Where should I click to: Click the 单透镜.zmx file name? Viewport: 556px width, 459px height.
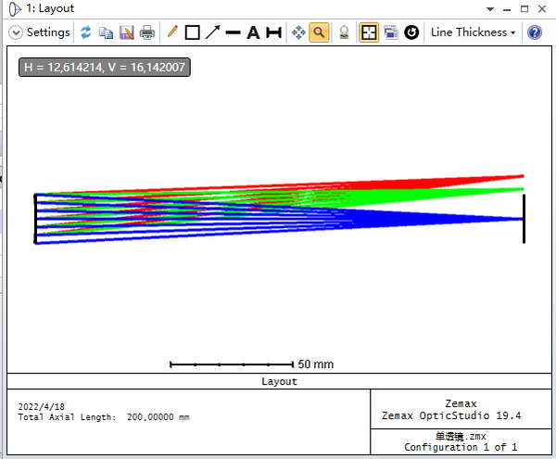(x=461, y=436)
